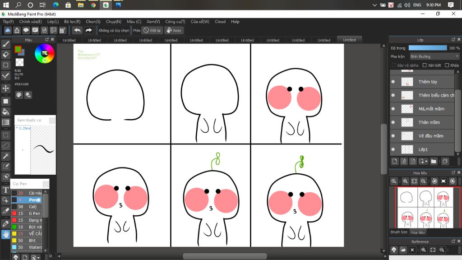
Task: Hide the Má,mắt mầm layer
Action: click(393, 109)
